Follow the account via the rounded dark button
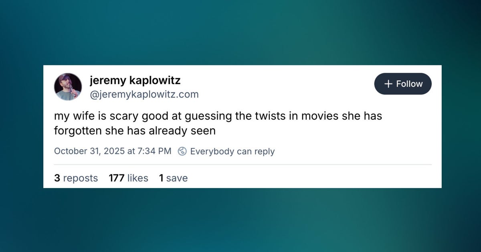This screenshot has height=252, width=481. (403, 84)
